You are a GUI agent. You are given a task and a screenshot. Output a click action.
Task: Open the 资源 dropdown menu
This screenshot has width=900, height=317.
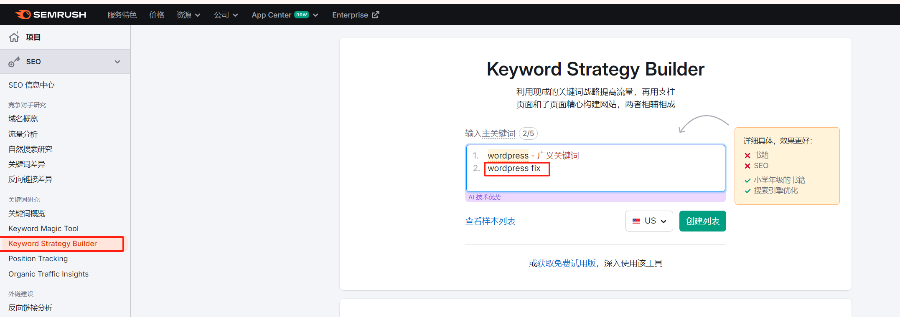coord(188,15)
